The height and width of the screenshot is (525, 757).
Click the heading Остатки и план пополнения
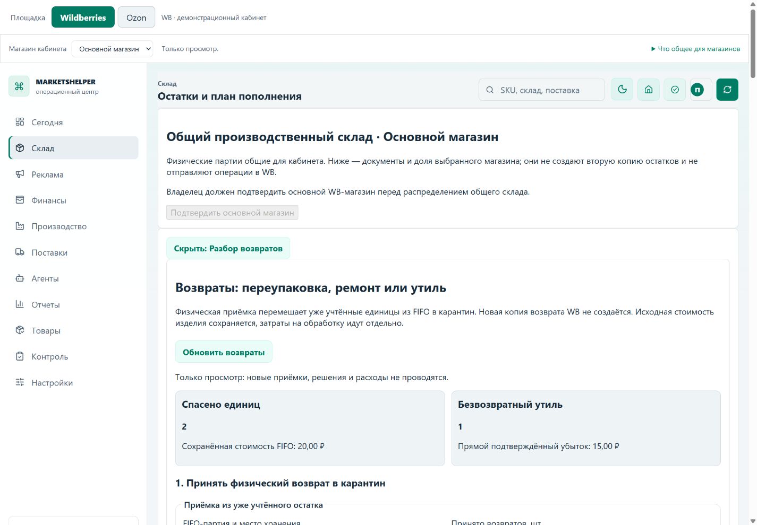[229, 97]
